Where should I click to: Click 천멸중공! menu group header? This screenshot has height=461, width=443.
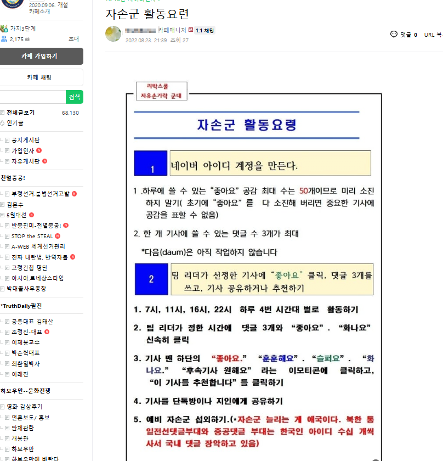point(13,178)
